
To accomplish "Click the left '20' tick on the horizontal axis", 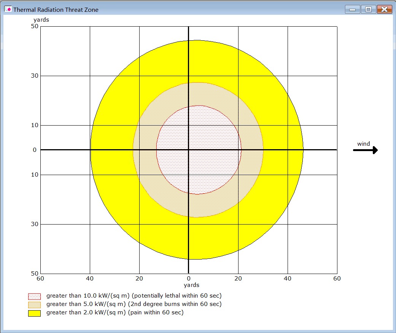I will [x=139, y=279].
